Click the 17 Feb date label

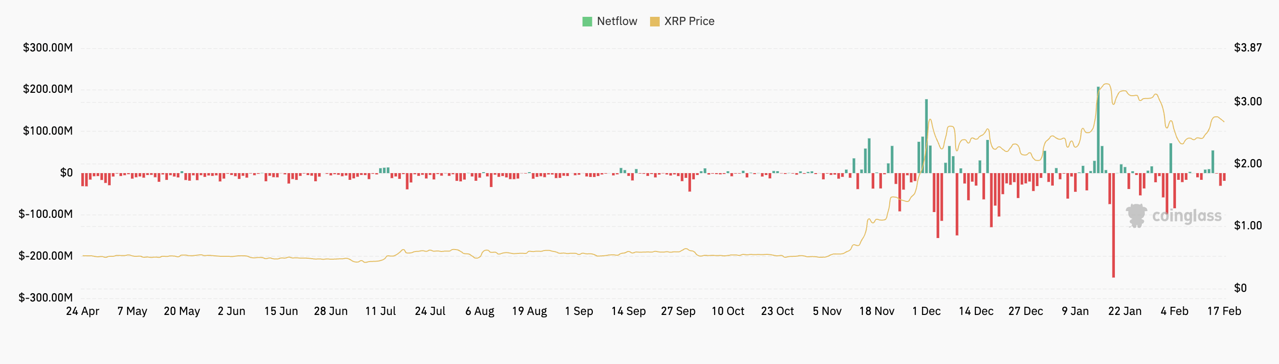[1224, 311]
